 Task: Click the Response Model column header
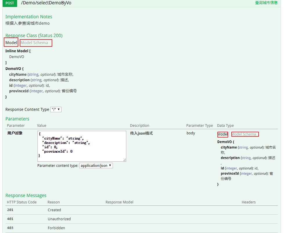(119, 202)
